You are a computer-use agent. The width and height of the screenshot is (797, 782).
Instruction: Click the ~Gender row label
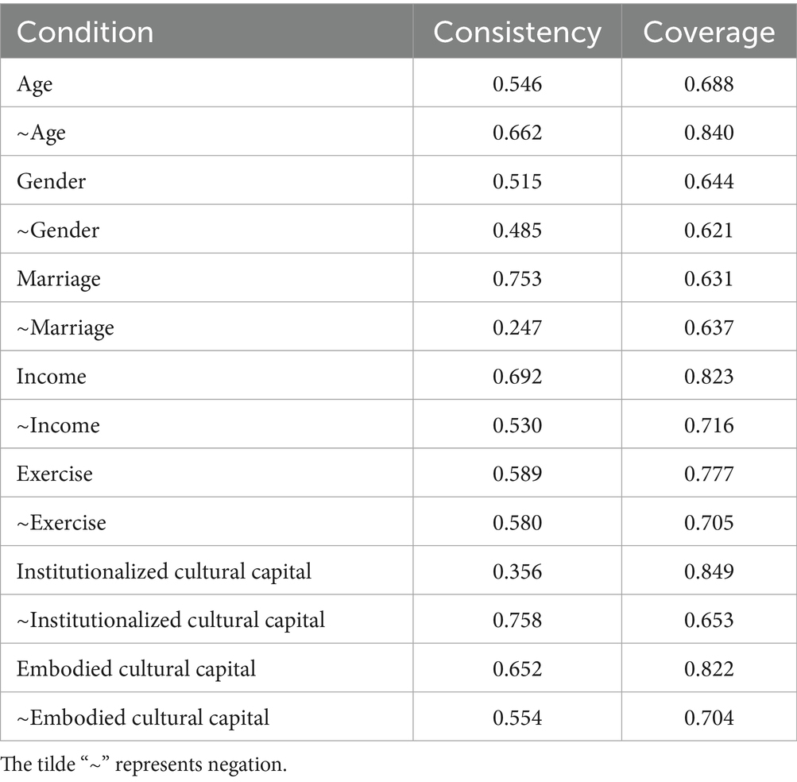tap(58, 230)
